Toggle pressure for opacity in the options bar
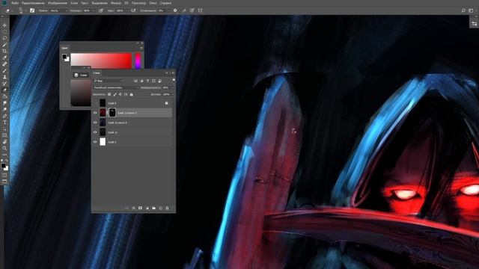 (101, 10)
